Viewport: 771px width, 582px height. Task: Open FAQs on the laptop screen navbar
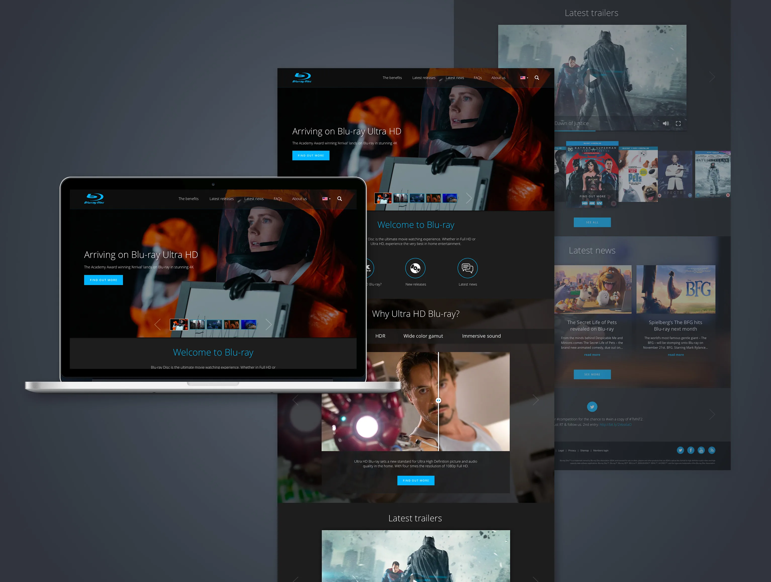[278, 199]
